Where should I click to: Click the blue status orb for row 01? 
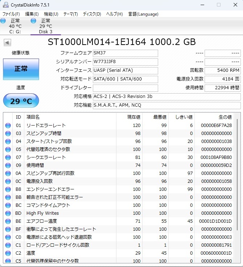(8, 126)
